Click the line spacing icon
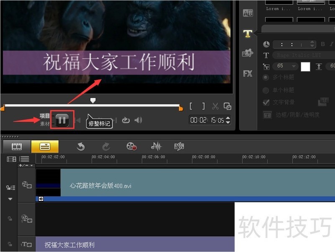This screenshot has width=335, height=252. click(x=319, y=67)
